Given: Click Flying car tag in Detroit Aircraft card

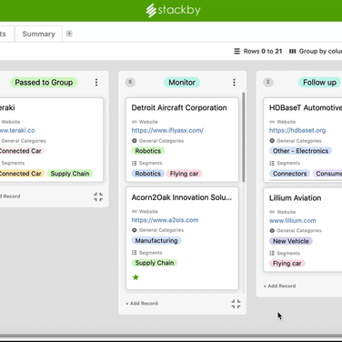Looking at the screenshot, I should [x=184, y=174].
